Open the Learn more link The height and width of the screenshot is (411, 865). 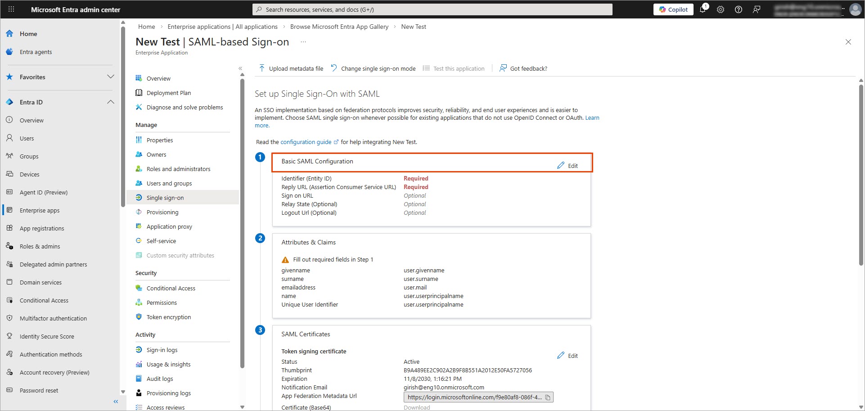click(x=592, y=118)
